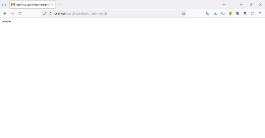Select the localhost/Search/search.php tab
This screenshot has width=265, height=138.
click(x=32, y=5)
